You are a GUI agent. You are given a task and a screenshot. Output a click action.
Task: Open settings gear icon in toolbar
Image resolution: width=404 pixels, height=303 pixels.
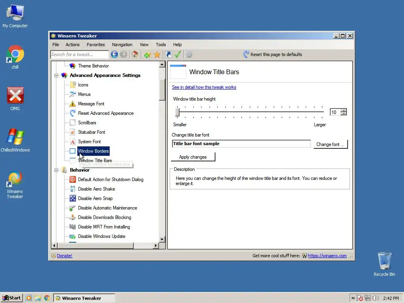[189, 54]
